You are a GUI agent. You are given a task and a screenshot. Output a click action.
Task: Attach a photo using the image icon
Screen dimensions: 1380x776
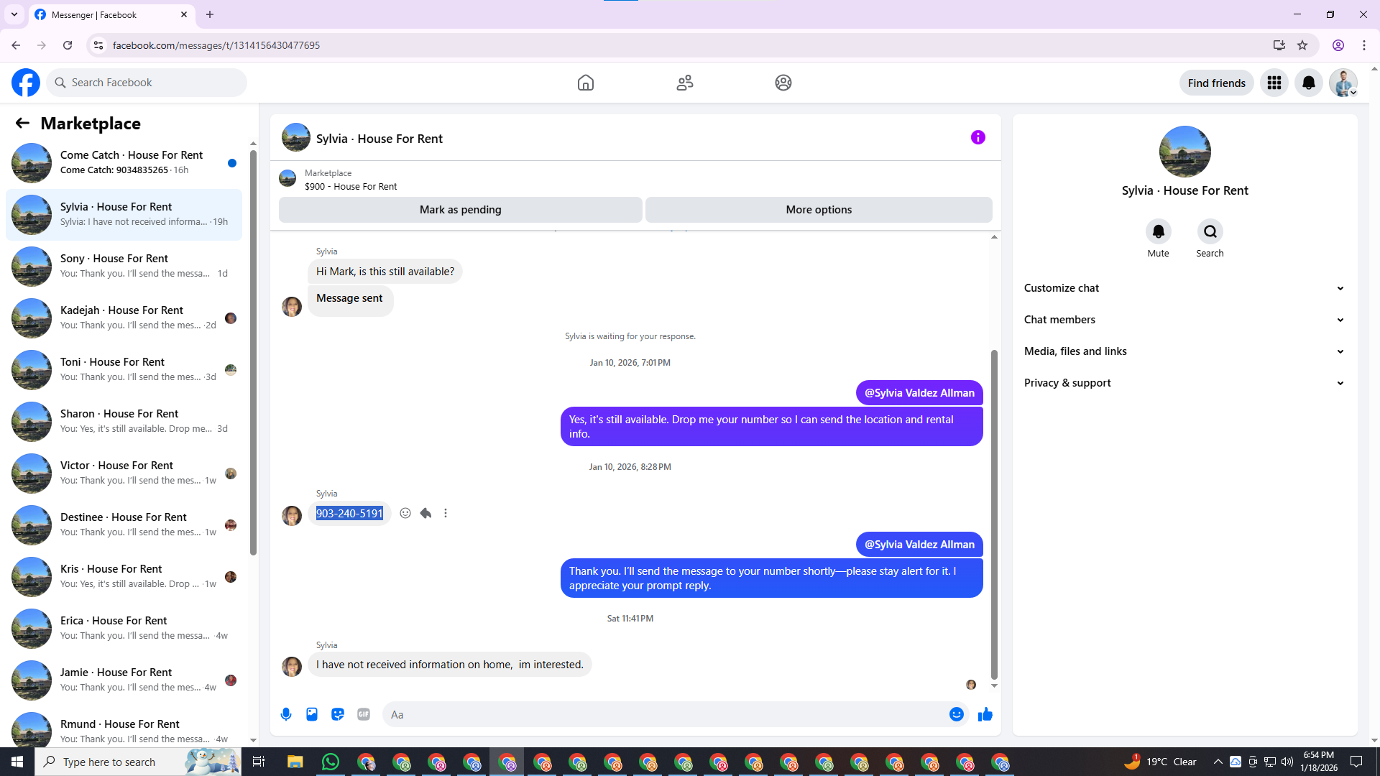[x=312, y=714]
